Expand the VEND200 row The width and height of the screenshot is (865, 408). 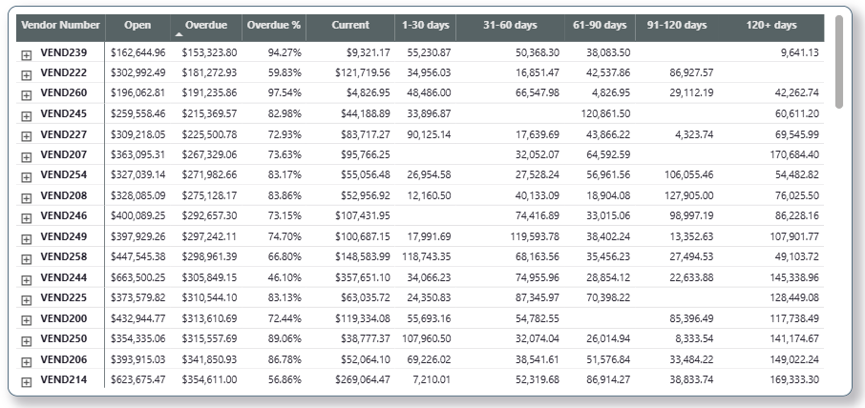click(26, 321)
